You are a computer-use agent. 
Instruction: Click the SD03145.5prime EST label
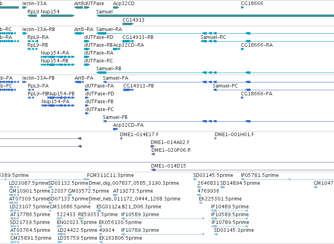coord(213,175)
